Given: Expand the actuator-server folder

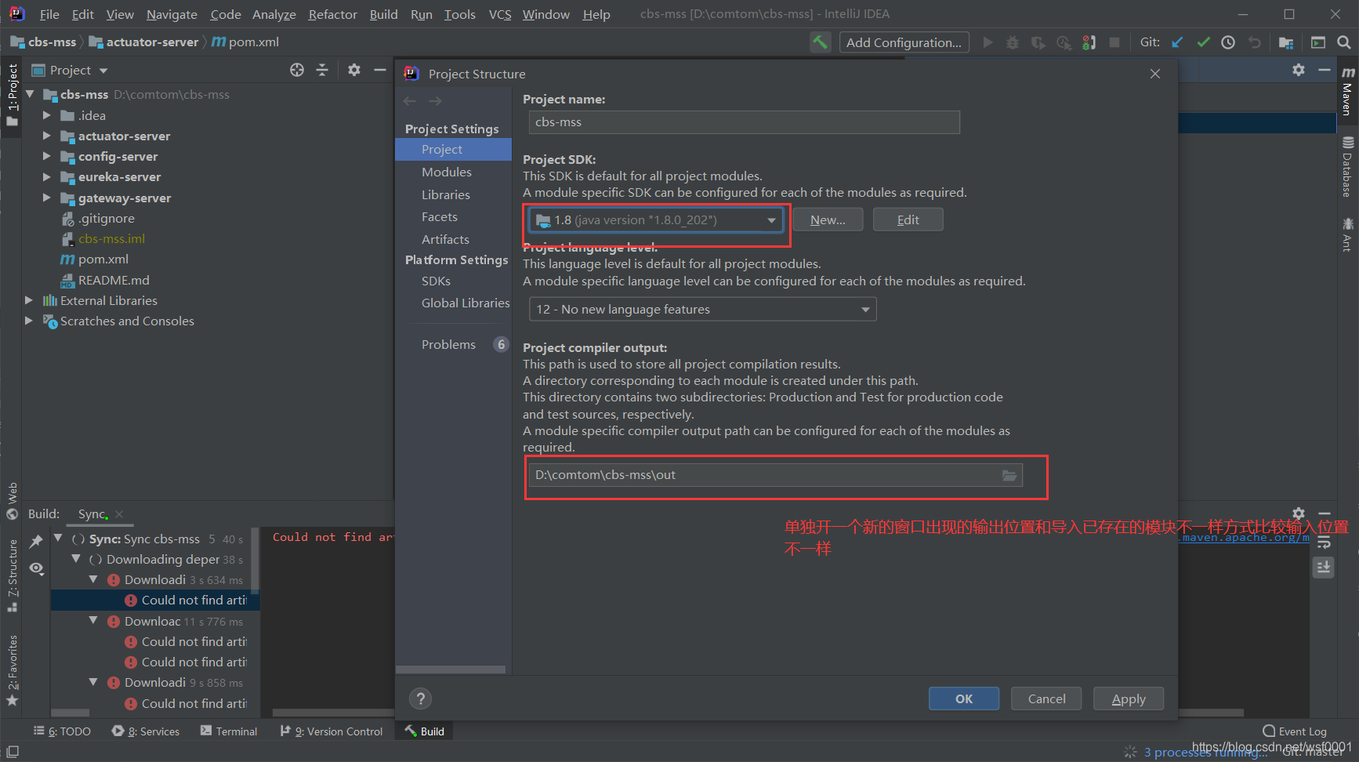Looking at the screenshot, I should 46,136.
